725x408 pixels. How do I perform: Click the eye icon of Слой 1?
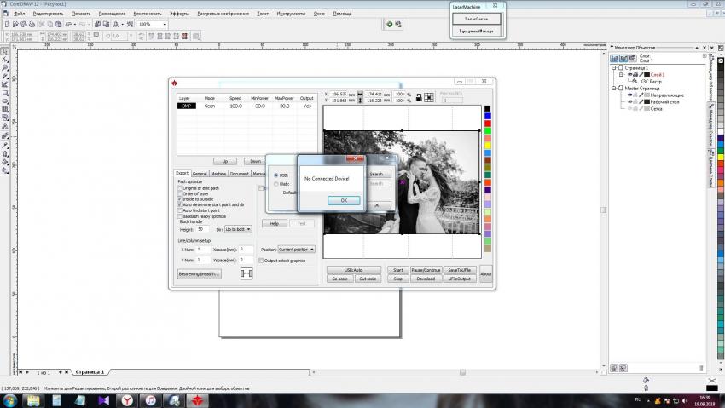click(630, 75)
